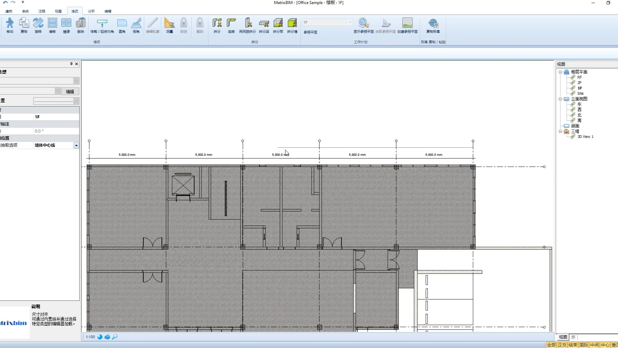Viewport: 618px width, 348px height.
Task: Switch to the 系统 ribbon tab
Action: tap(25, 11)
